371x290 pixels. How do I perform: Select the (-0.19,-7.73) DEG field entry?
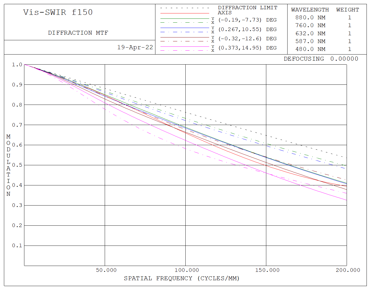coord(247,20)
